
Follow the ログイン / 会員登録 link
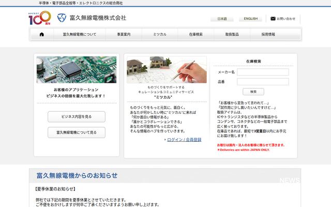184,140
